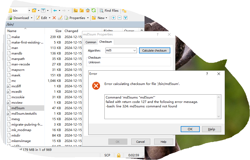Click the file filter funnel icon
This screenshot has width=250, height=160.
[x=43, y=10]
